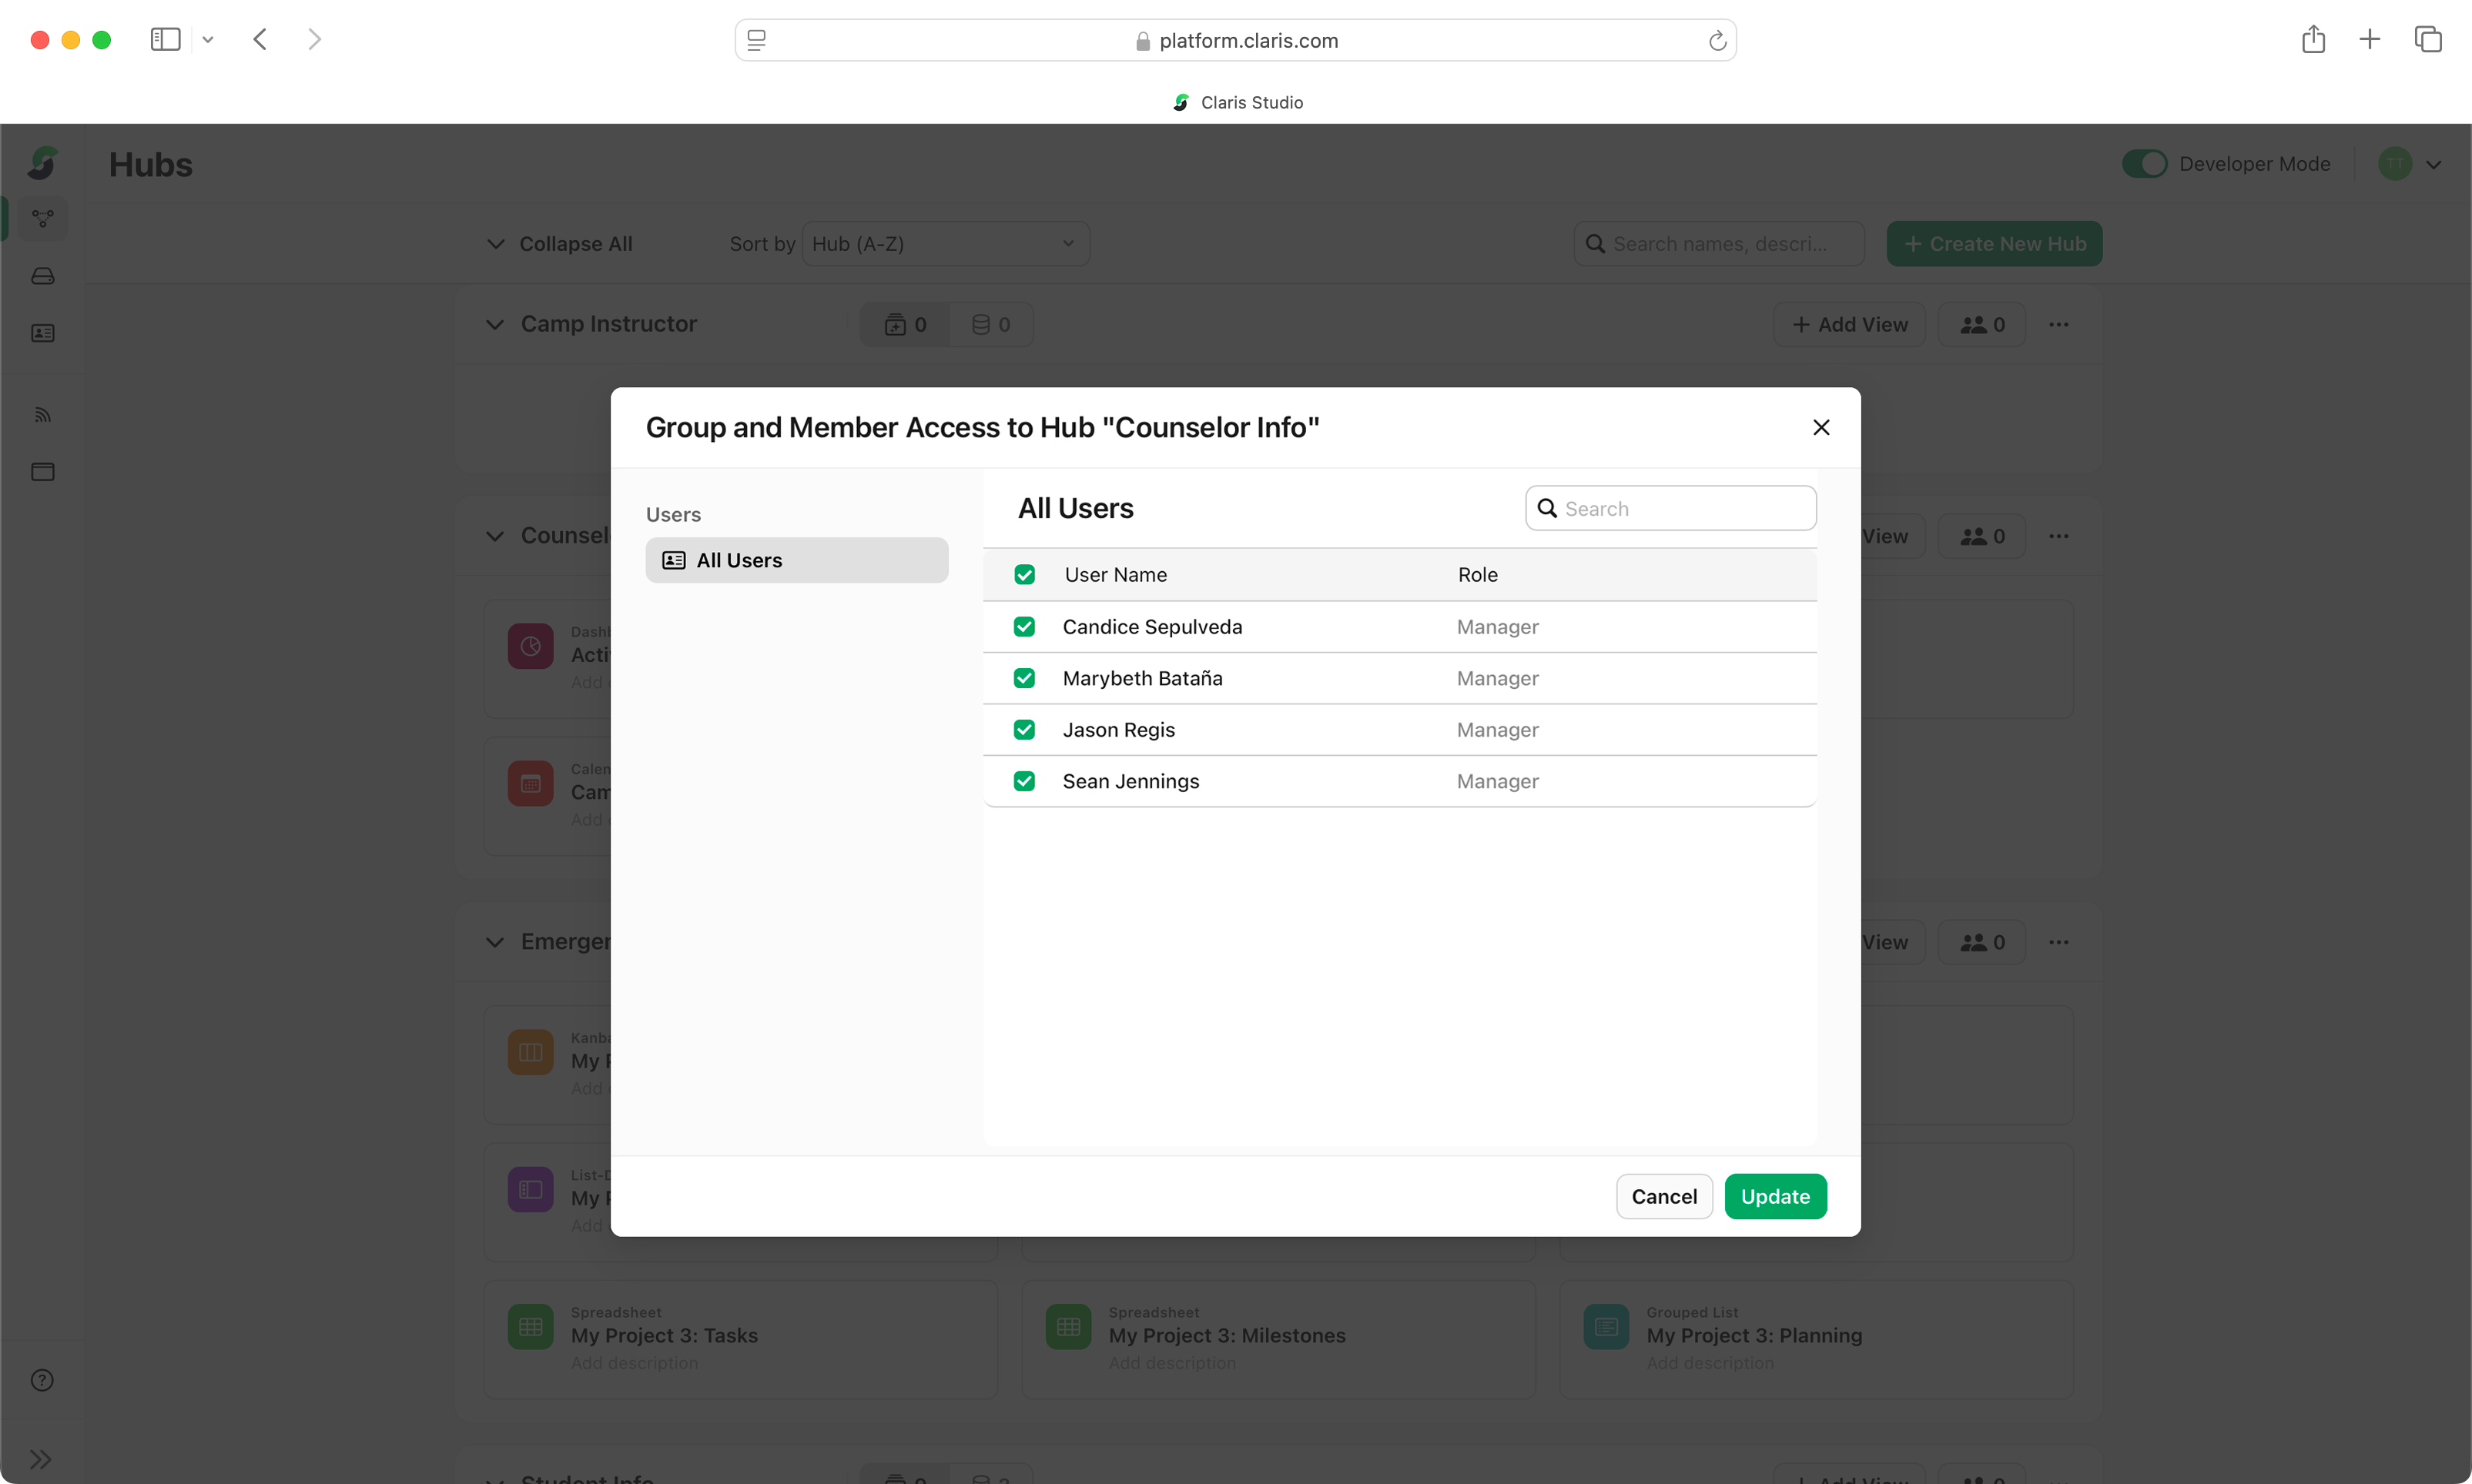Go back using Safari back arrow
Screen dimensions: 2472x1484
click(260, 40)
